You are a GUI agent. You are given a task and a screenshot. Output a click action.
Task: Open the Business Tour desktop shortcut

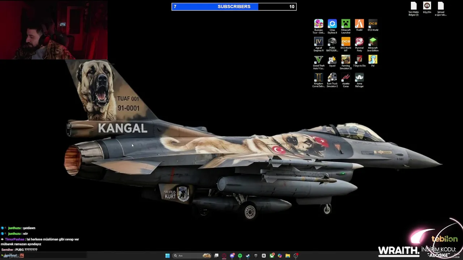pyautogui.click(x=319, y=26)
